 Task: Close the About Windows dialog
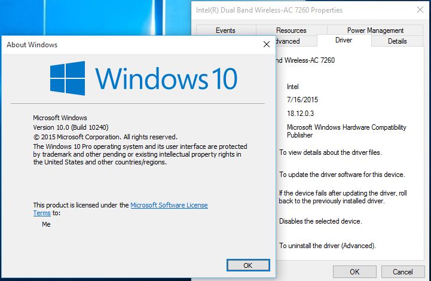coord(267,44)
